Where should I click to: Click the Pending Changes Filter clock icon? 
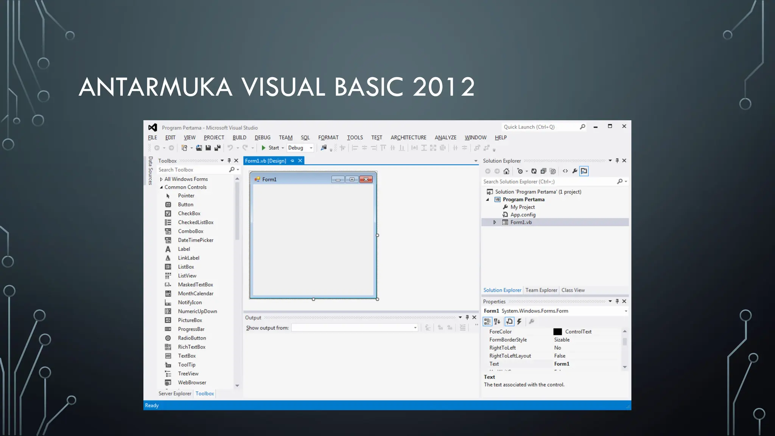pos(520,171)
